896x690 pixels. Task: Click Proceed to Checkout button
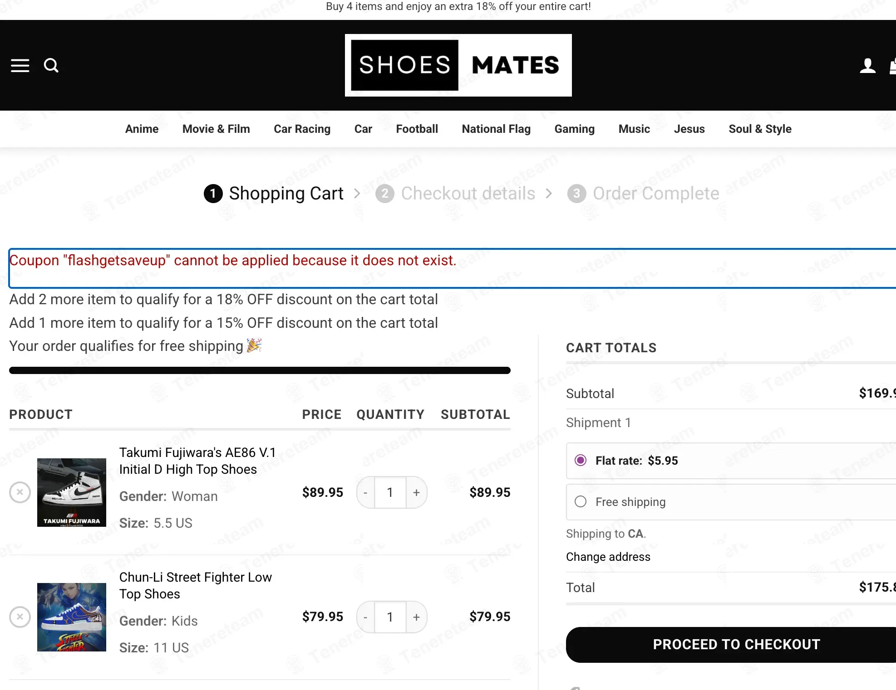736,645
